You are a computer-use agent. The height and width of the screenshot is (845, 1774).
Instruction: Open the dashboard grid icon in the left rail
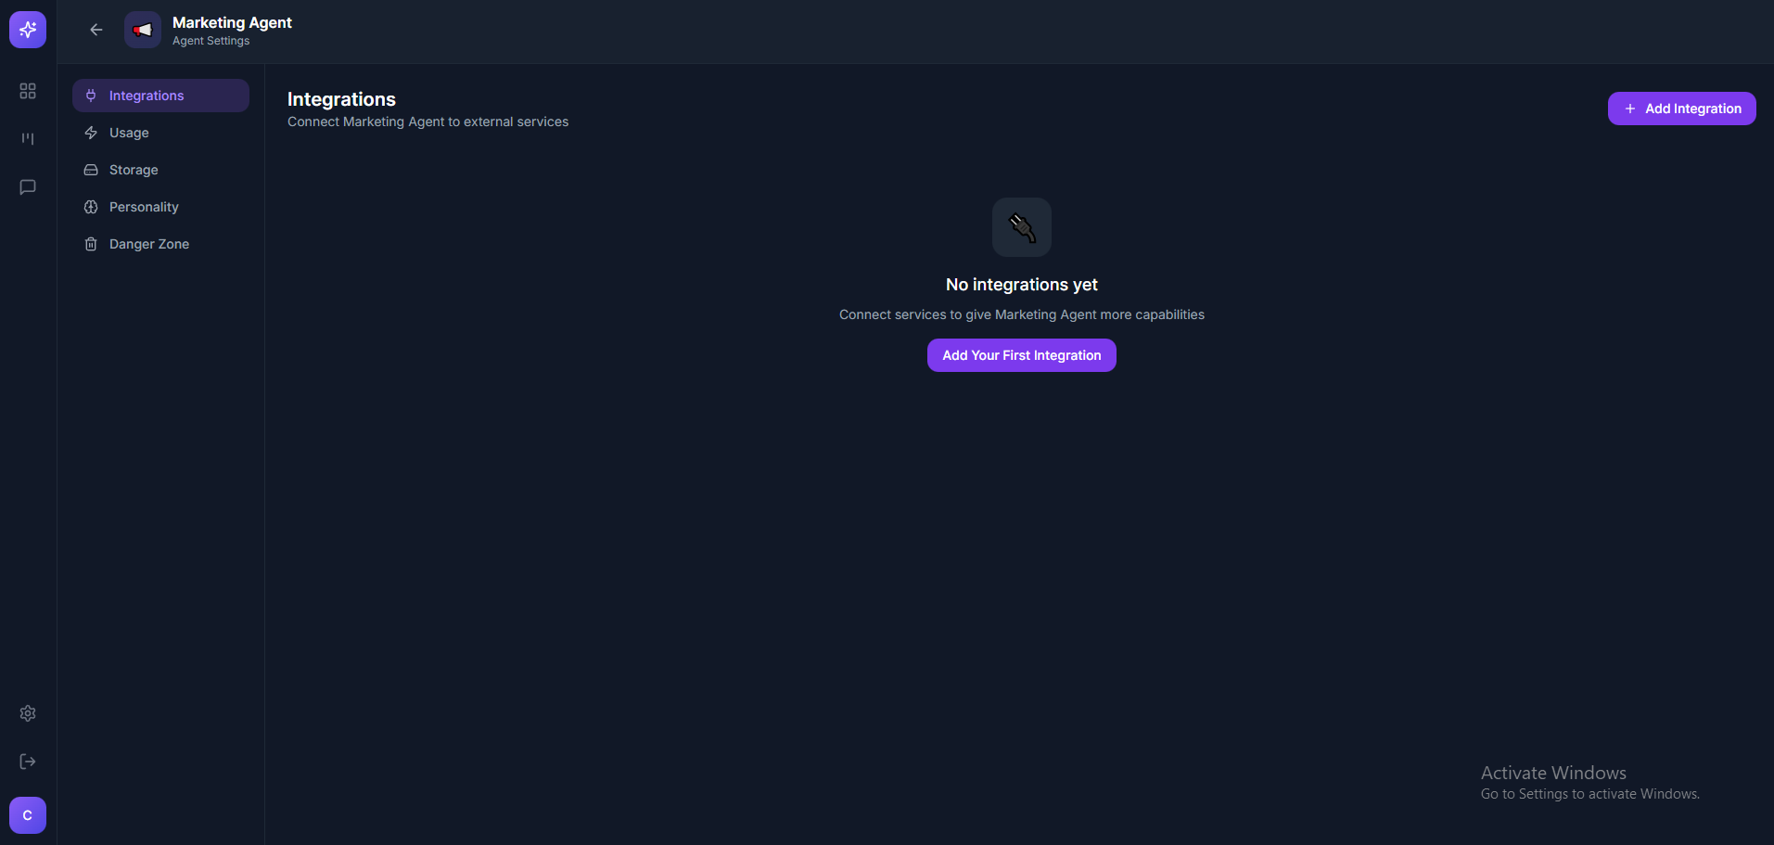point(27,91)
